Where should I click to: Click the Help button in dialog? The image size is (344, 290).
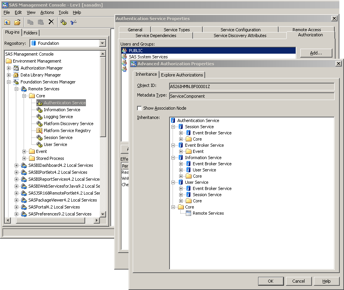(x=327, y=281)
